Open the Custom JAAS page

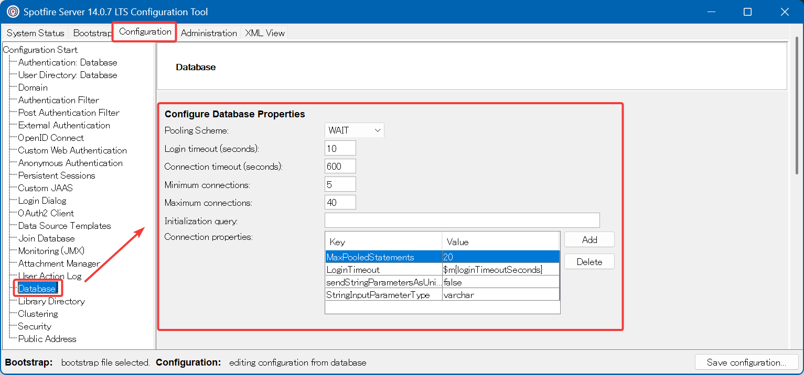(46, 188)
